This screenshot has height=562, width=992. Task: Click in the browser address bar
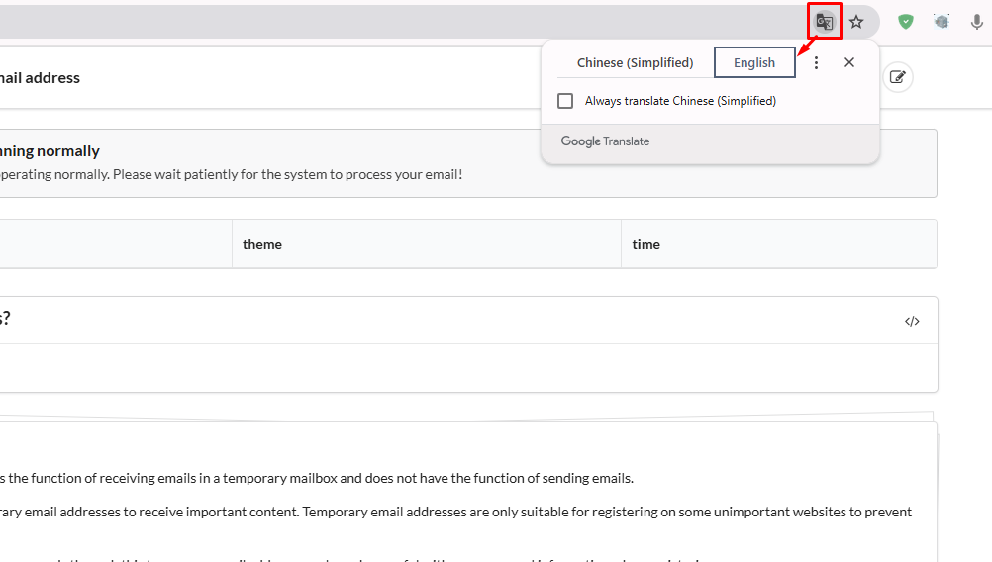pyautogui.click(x=396, y=22)
